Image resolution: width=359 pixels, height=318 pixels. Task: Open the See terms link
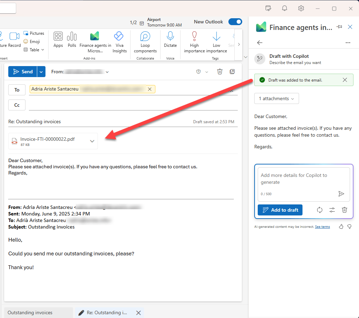[322, 227]
